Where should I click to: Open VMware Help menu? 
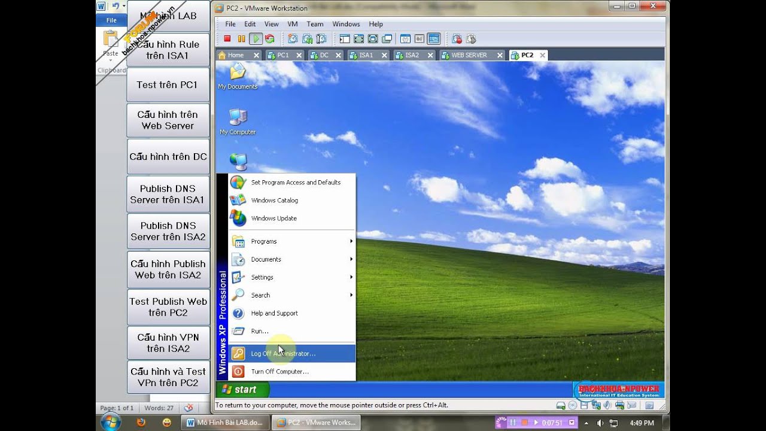(x=376, y=24)
